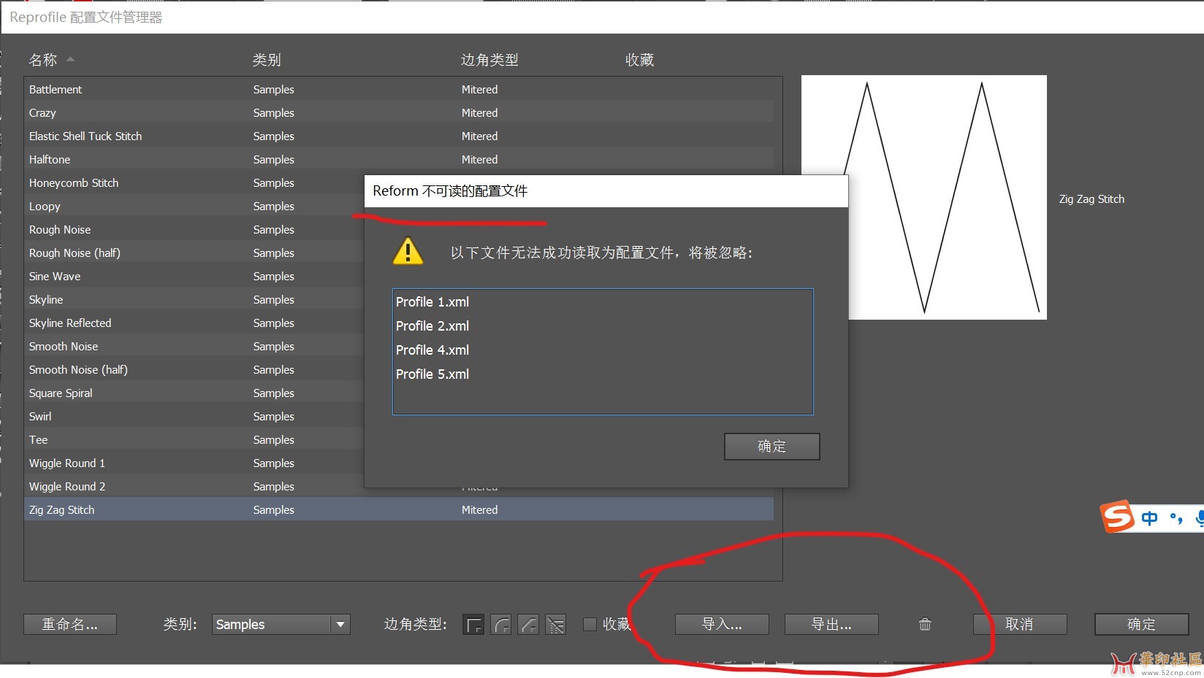This screenshot has width=1204, height=678.
Task: Enable the 收藏 favorite checkbox
Action: (590, 624)
